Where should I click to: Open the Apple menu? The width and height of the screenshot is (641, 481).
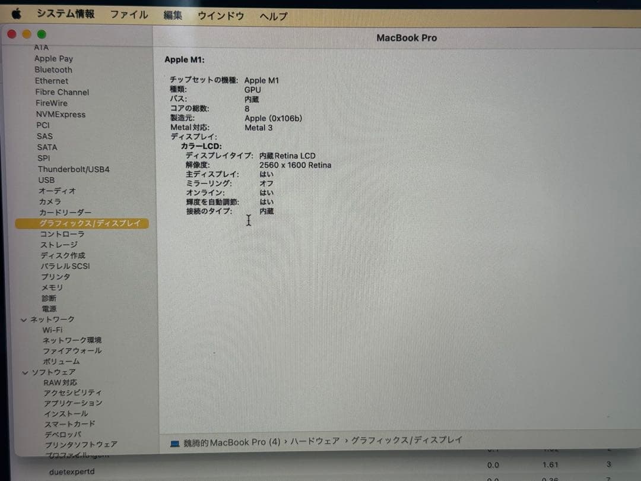tap(17, 14)
